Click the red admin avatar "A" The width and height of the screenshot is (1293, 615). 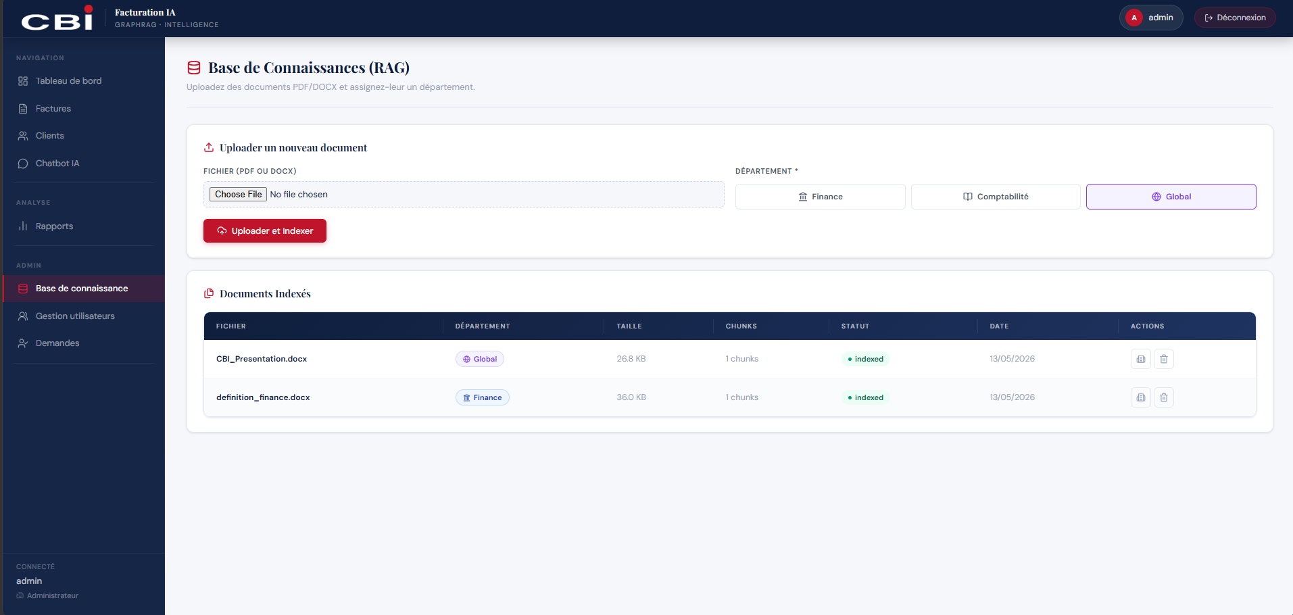pos(1134,18)
